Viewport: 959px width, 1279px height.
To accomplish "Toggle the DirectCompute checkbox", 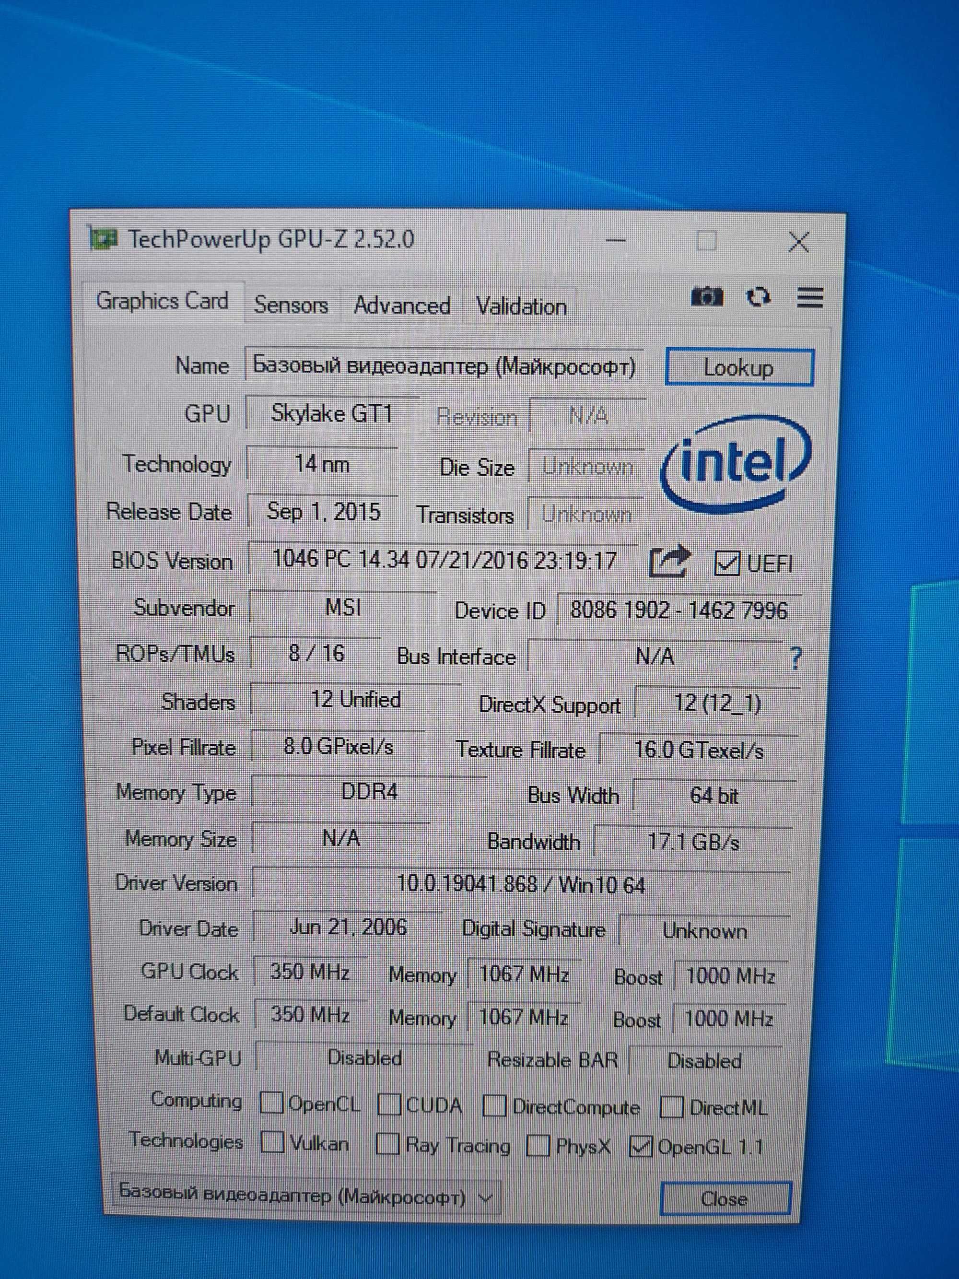I will pyautogui.click(x=494, y=1105).
